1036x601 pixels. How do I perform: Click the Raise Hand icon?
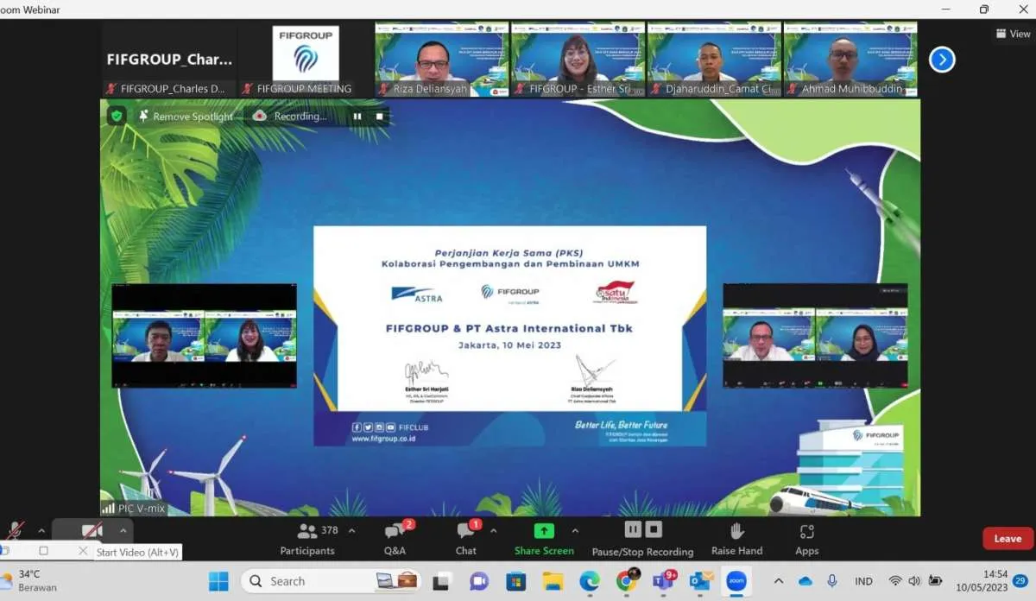click(x=736, y=530)
